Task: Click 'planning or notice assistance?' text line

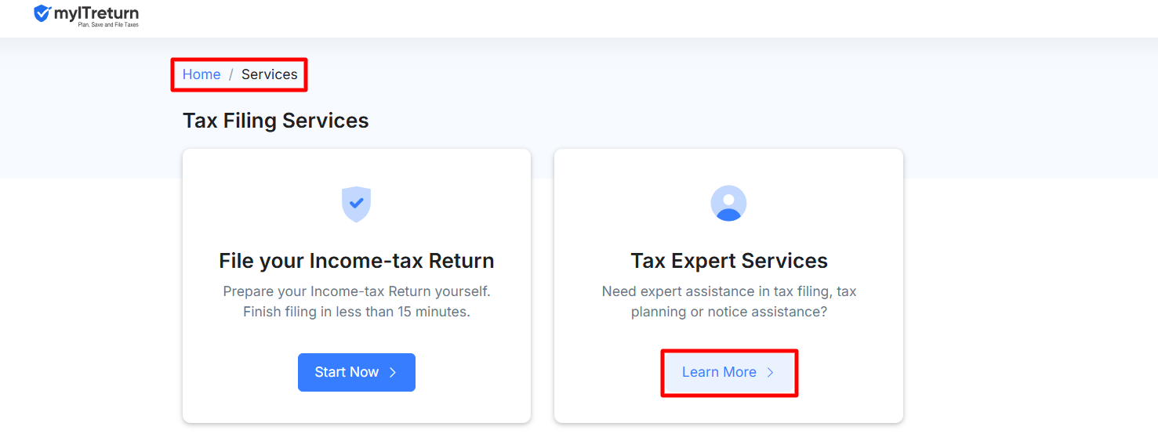Action: [729, 312]
